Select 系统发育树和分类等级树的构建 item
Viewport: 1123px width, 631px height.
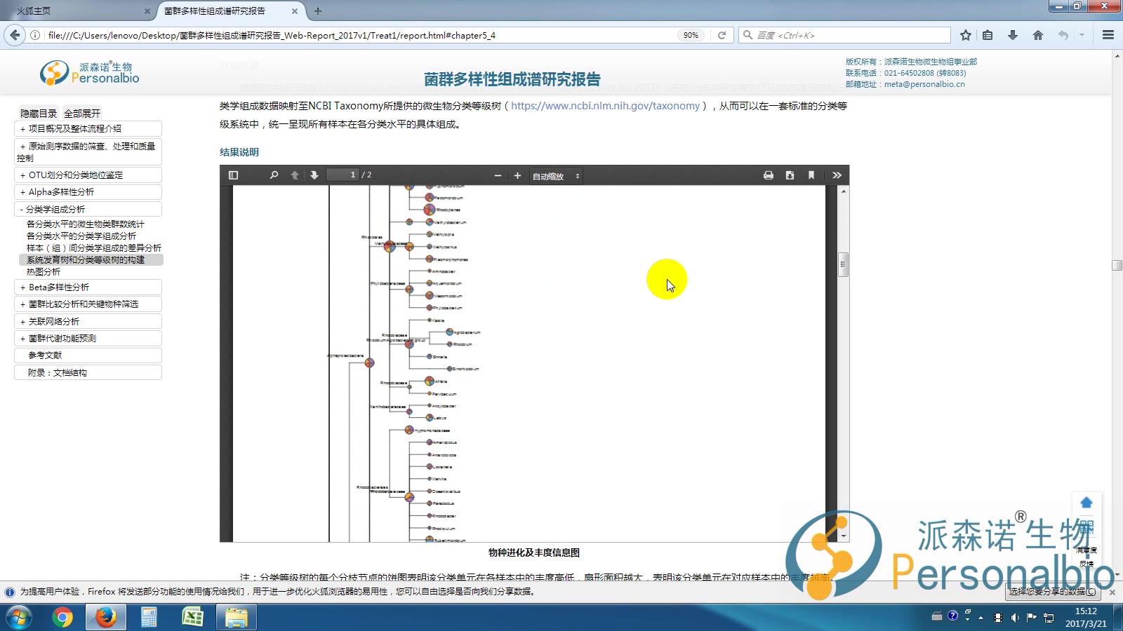point(91,260)
